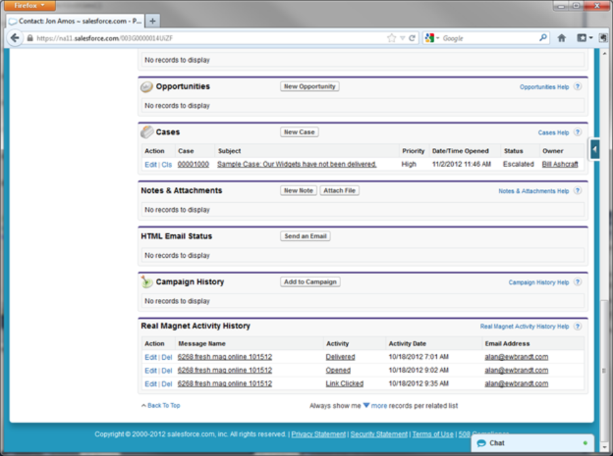Open the Campaign History Help link

click(538, 283)
